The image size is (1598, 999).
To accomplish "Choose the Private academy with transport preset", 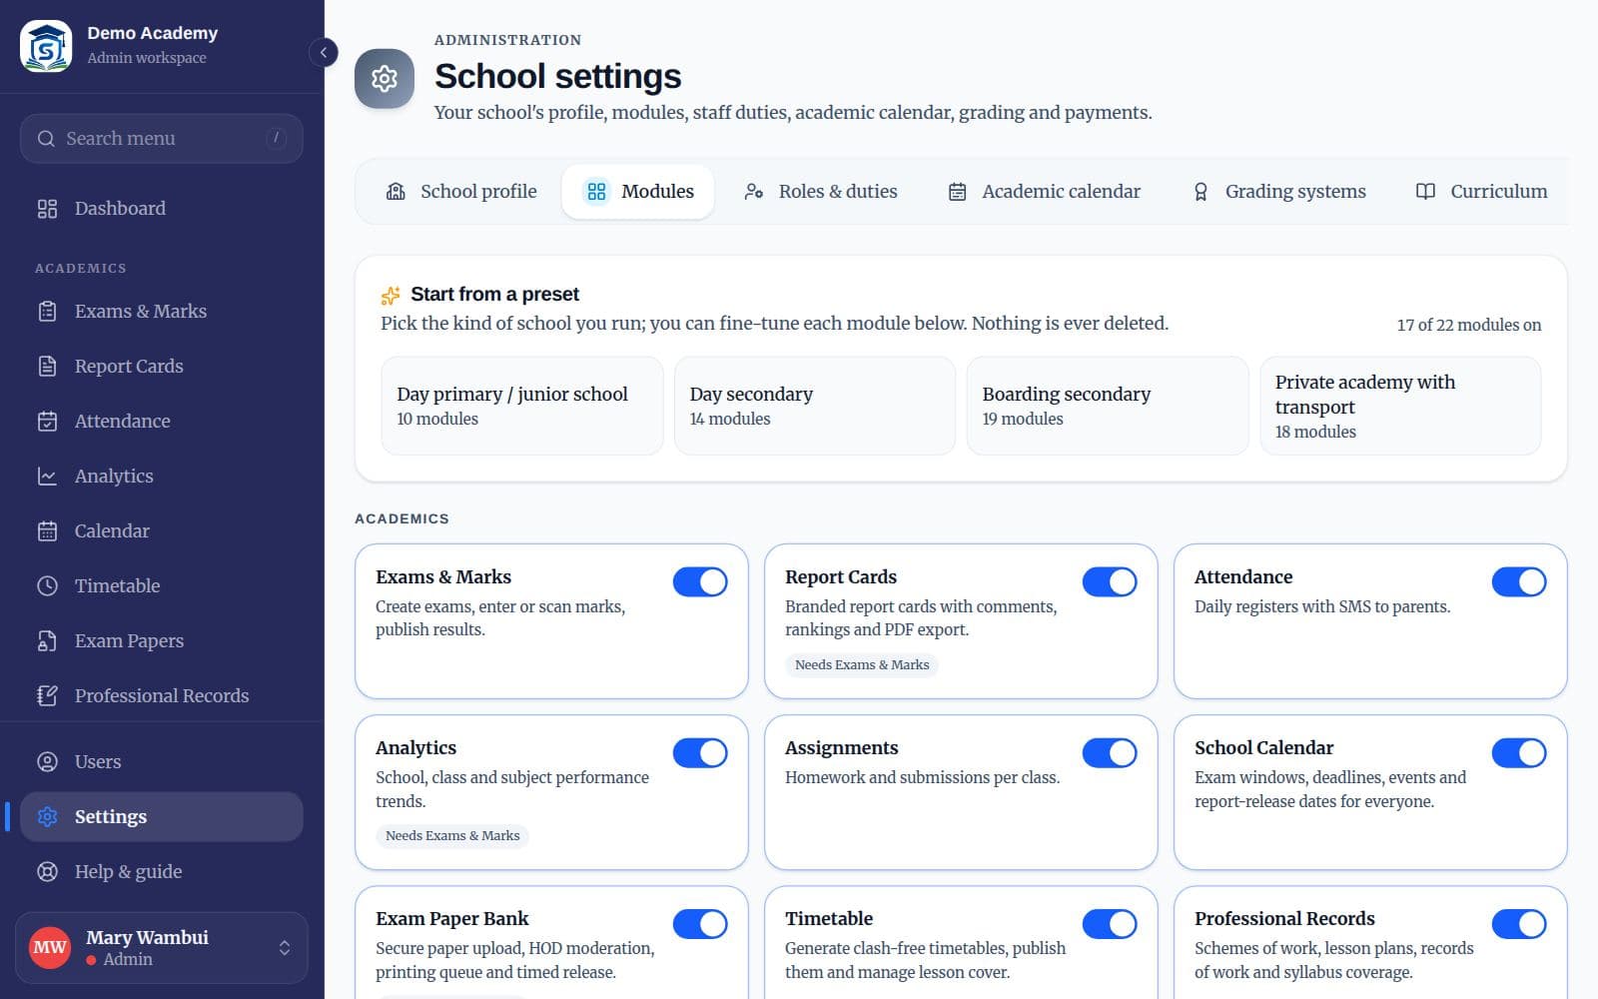I will coord(1400,406).
